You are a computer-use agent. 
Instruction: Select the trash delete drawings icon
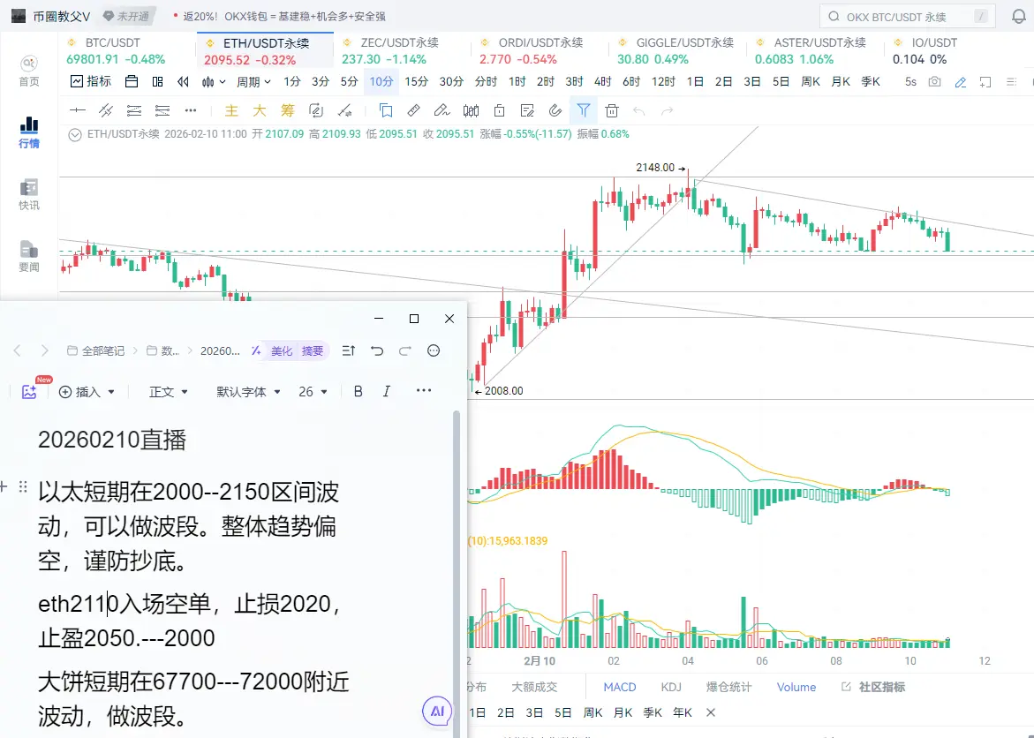612,110
